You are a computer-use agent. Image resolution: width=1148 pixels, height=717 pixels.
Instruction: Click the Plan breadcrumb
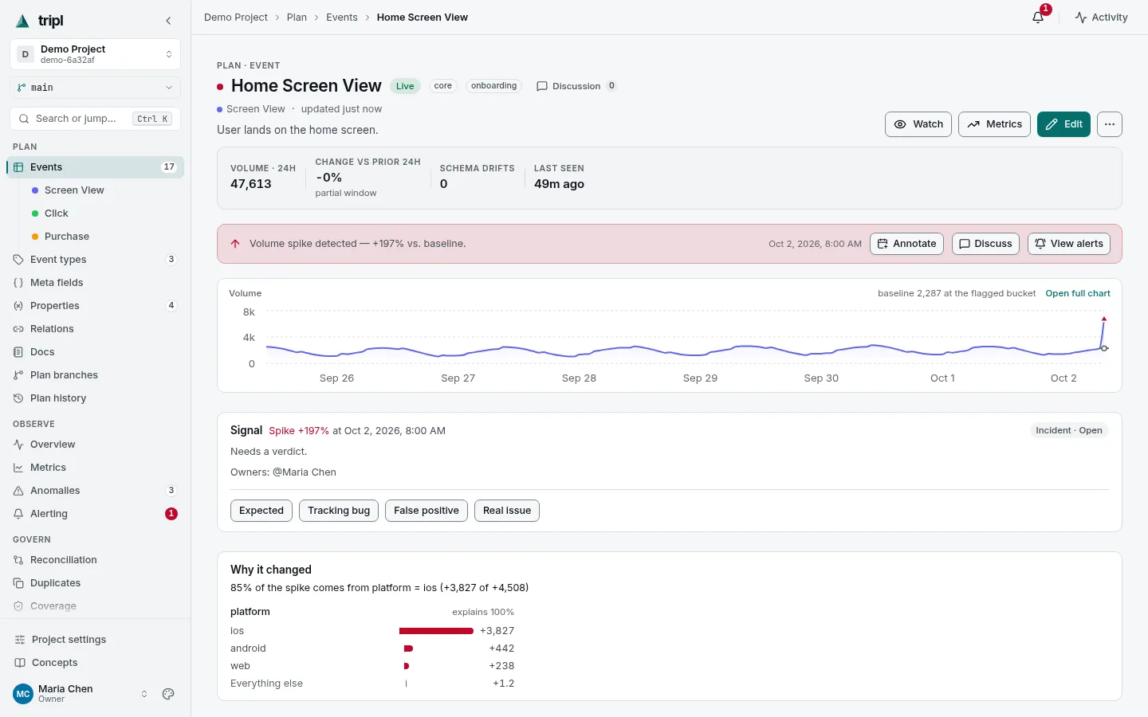pyautogui.click(x=297, y=18)
